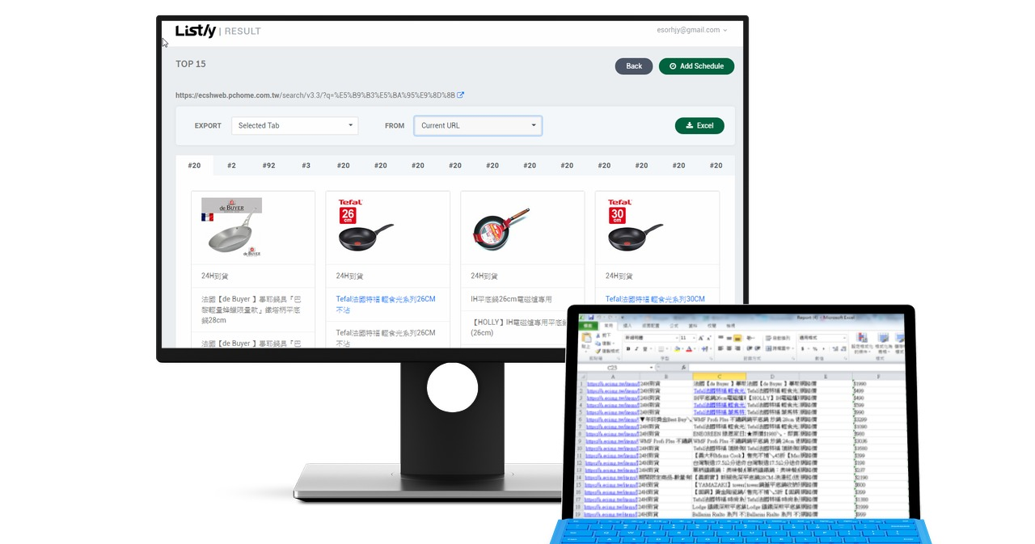Open the Tefal 26CM product link
Screen dimensions: 1035x544
pos(386,304)
